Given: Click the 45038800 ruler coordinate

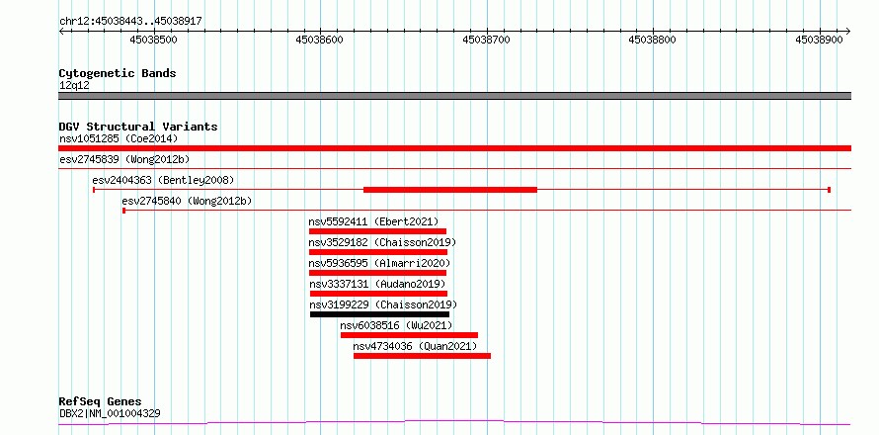Looking at the screenshot, I should coord(653,40).
